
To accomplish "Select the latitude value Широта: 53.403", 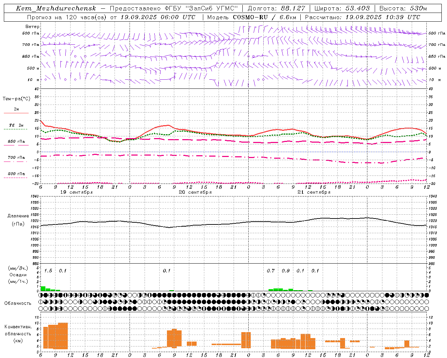I will click(342, 8).
